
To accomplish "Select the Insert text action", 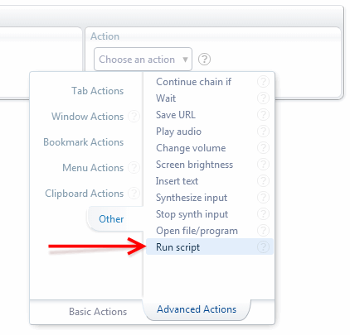I will pyautogui.click(x=210, y=181).
